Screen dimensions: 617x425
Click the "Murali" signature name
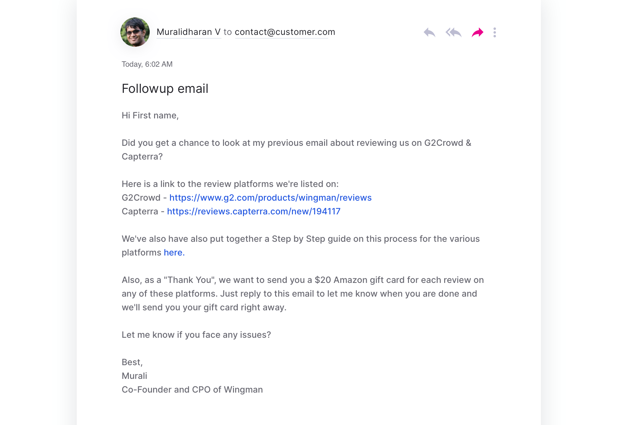(134, 376)
